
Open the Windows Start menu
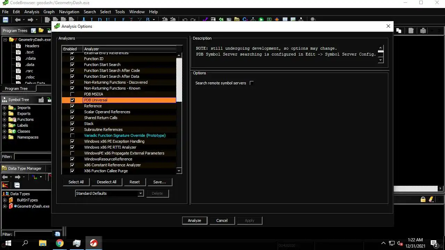click(x=8, y=243)
